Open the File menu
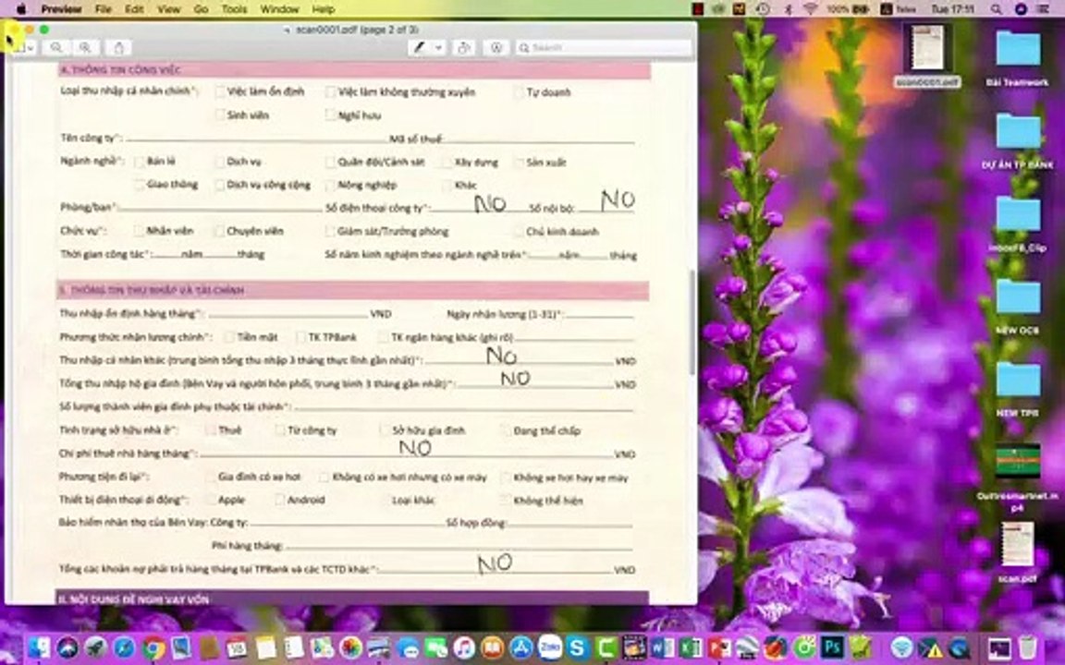1065x665 pixels. (x=104, y=9)
